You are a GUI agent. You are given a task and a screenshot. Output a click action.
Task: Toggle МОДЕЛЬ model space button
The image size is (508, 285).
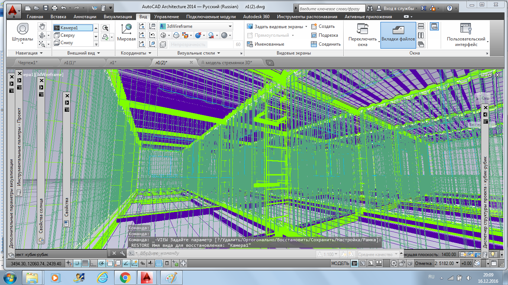pyautogui.click(x=340, y=263)
